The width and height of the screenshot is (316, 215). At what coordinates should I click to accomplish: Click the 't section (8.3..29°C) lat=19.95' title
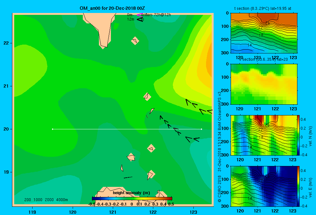click(x=263, y=9)
